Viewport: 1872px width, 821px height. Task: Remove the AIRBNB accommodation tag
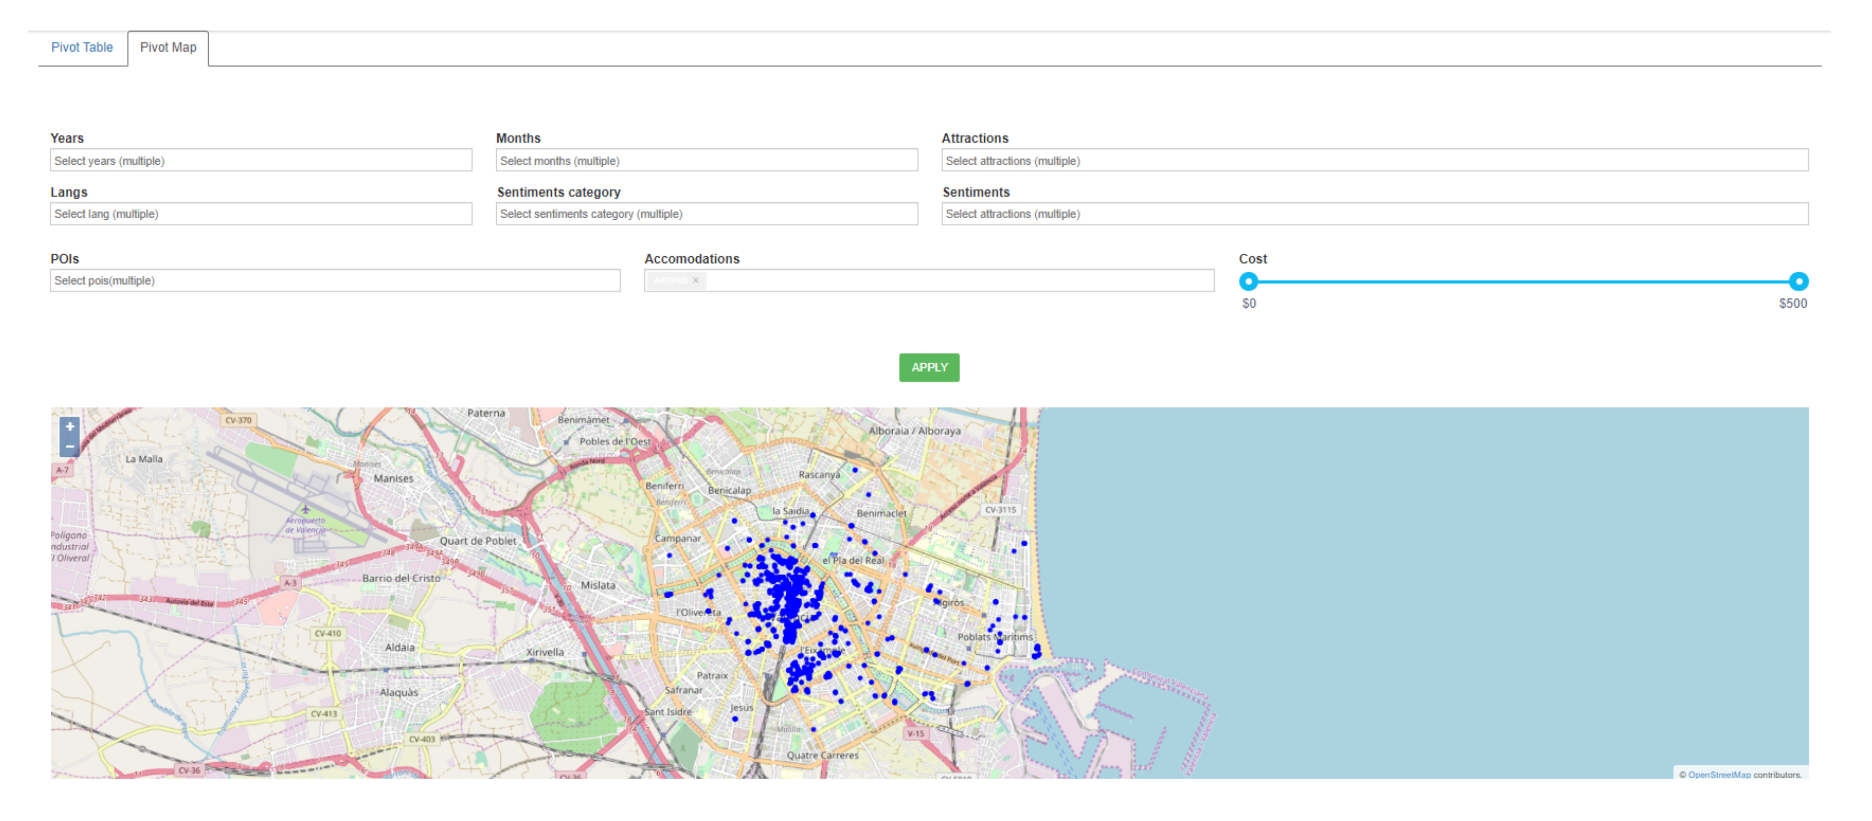(x=695, y=280)
